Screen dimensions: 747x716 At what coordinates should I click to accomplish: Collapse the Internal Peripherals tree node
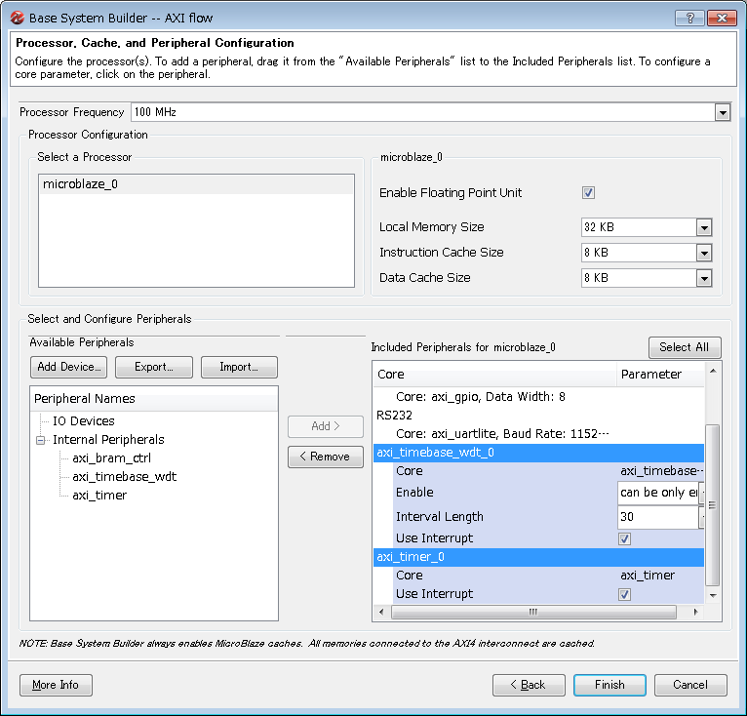[x=41, y=440]
